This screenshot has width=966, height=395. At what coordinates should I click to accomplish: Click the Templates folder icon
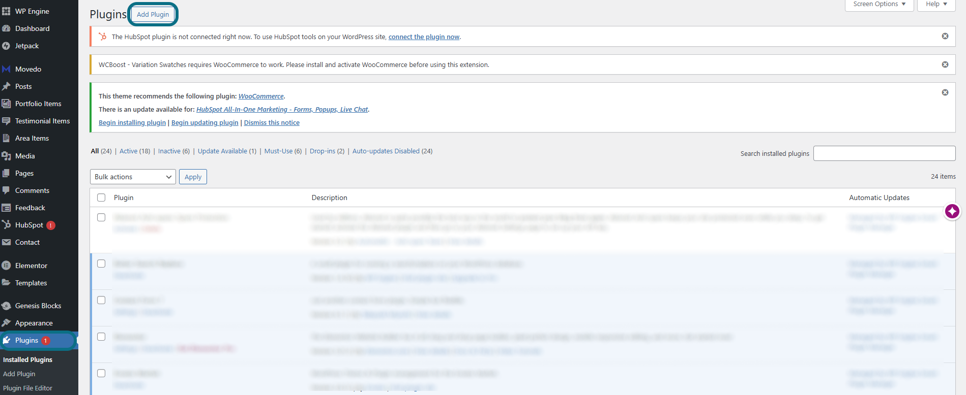point(6,283)
